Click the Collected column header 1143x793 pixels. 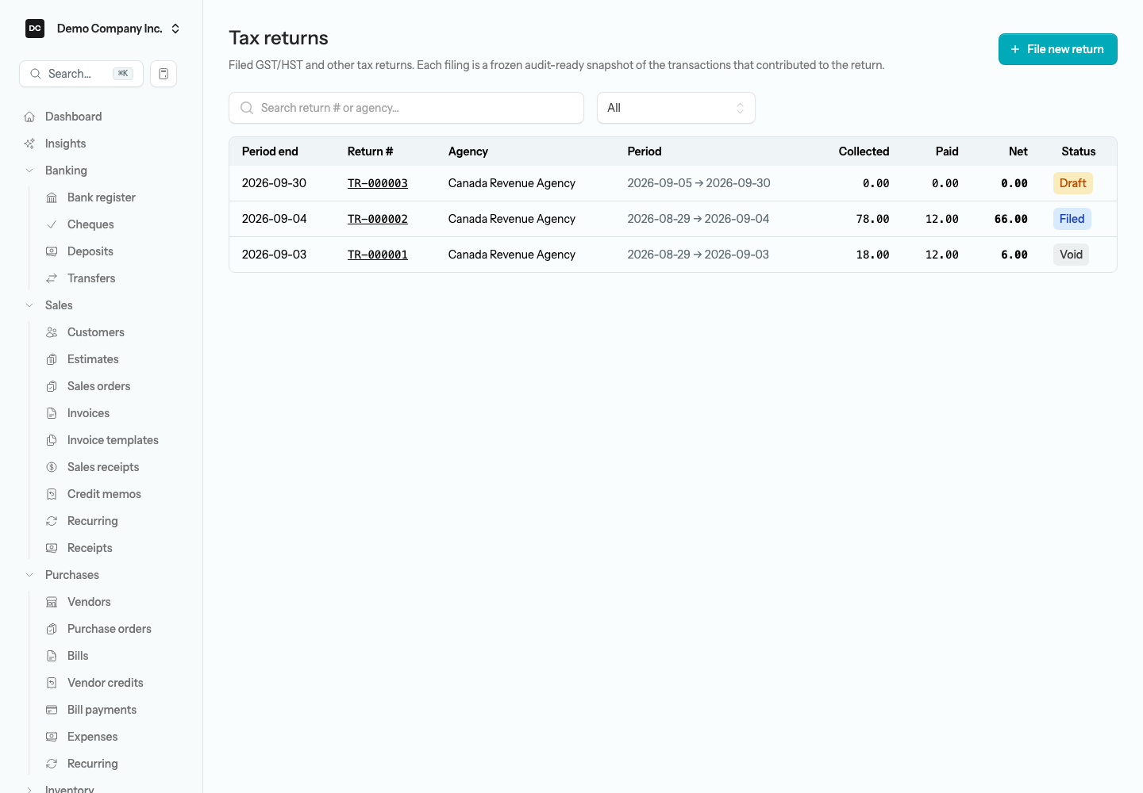click(x=864, y=151)
